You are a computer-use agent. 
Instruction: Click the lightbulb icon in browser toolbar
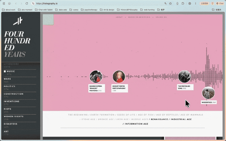click(212, 4)
